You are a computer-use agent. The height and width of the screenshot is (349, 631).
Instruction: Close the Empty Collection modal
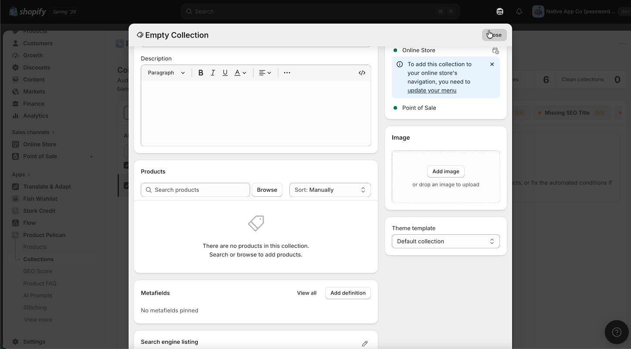494,35
